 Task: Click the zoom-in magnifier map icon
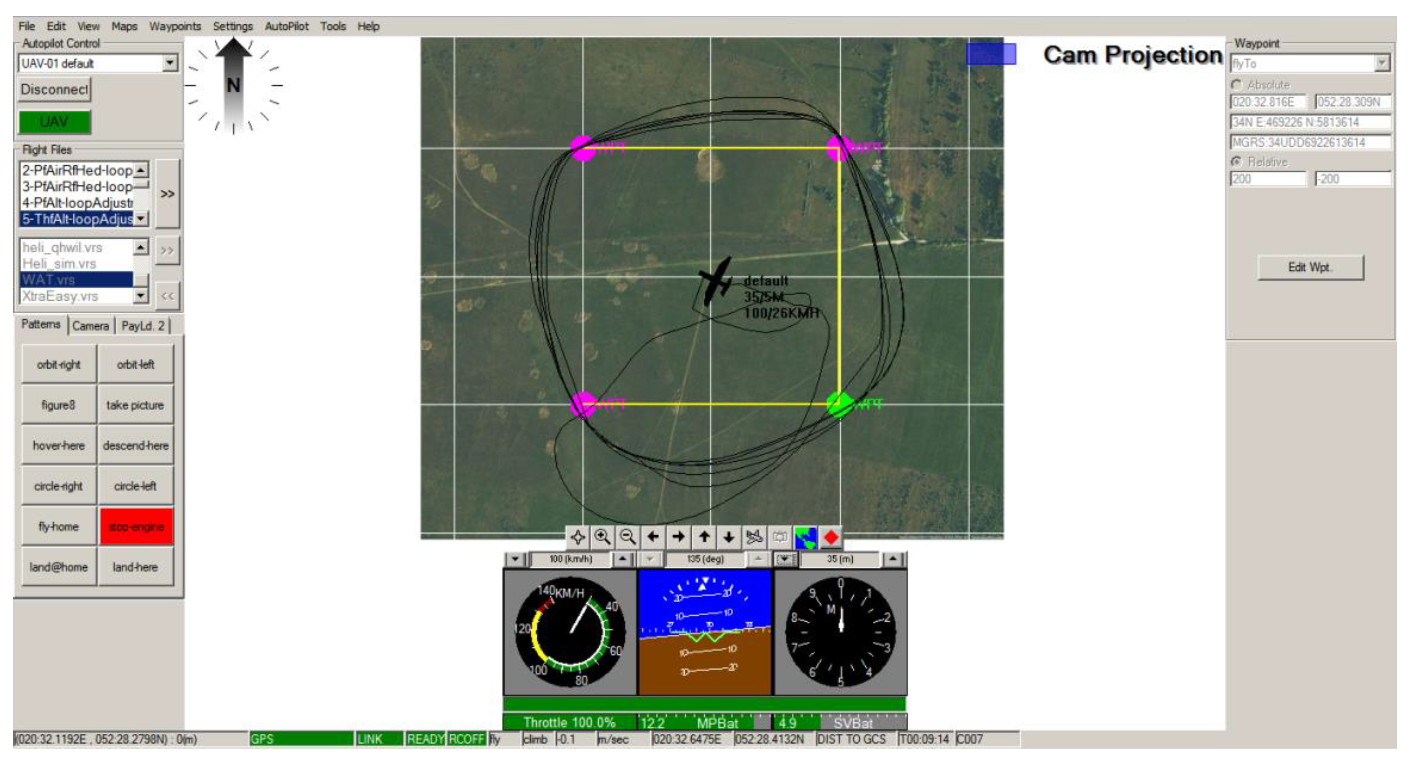coord(602,537)
